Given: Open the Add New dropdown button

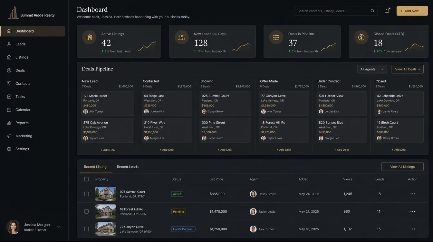Looking at the screenshot, I should coord(412,11).
